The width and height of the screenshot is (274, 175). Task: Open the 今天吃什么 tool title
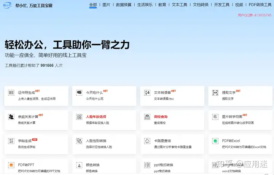(94, 93)
